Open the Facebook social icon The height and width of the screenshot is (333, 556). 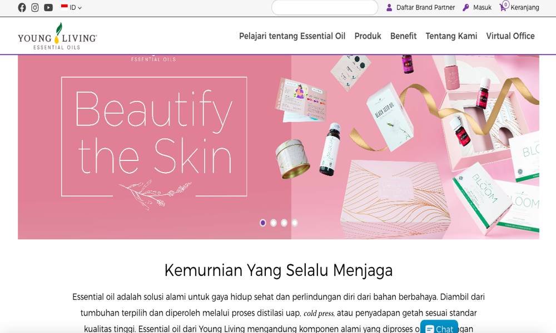click(x=22, y=7)
